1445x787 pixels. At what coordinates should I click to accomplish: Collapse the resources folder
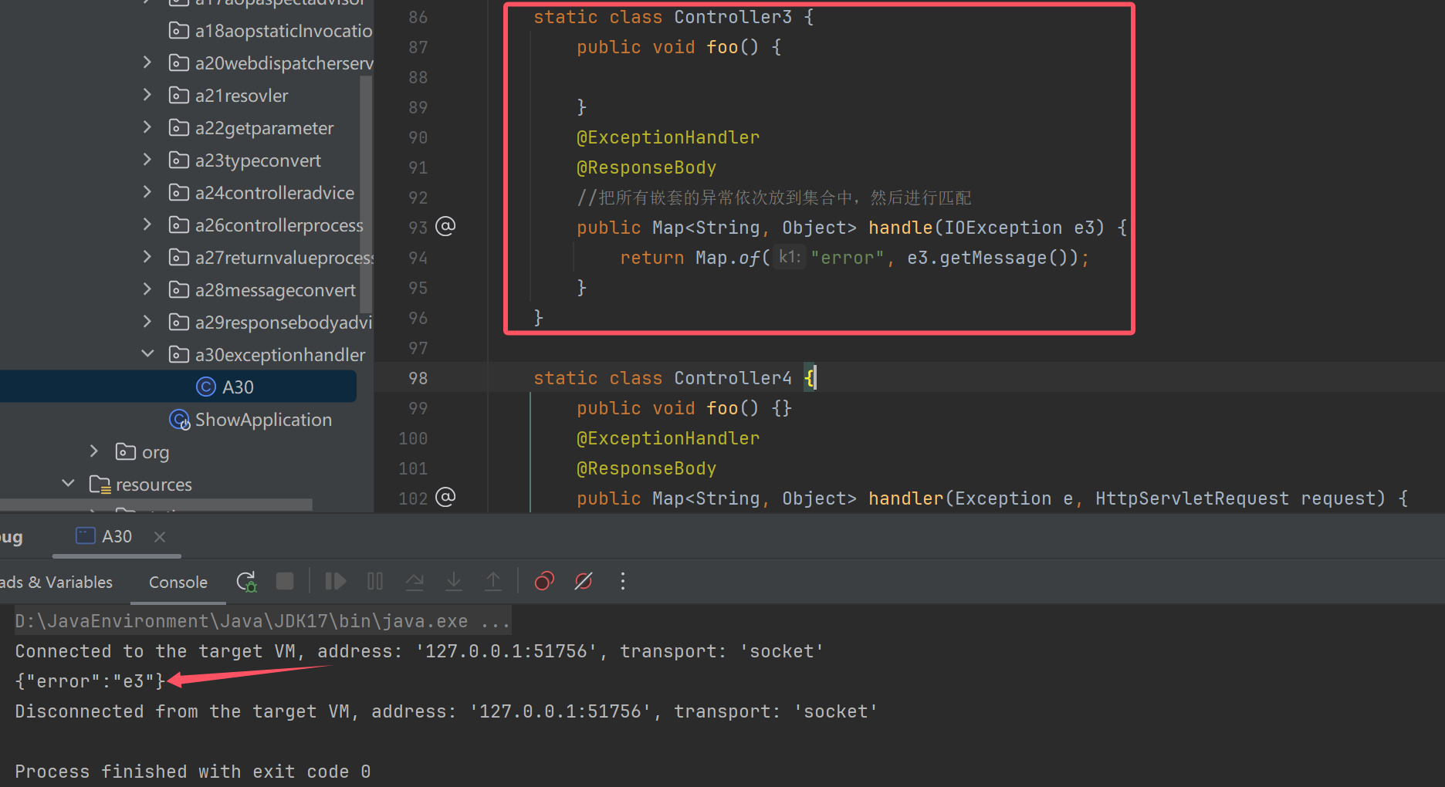point(68,484)
